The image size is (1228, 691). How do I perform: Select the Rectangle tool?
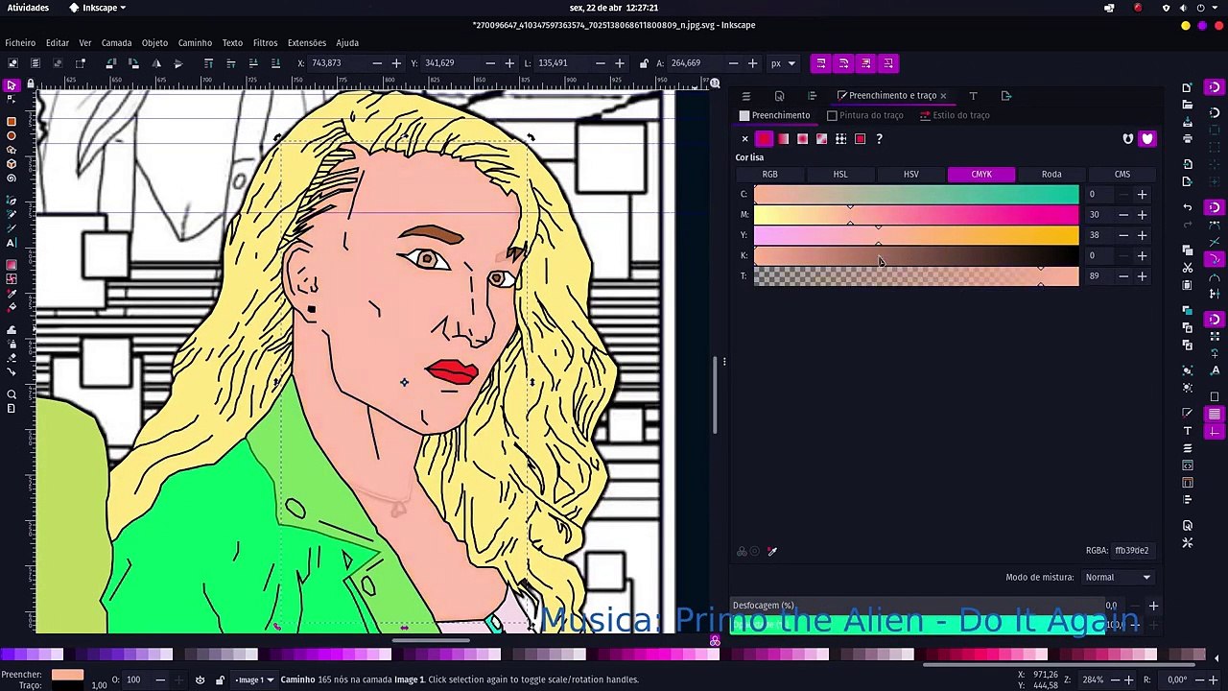click(x=12, y=122)
